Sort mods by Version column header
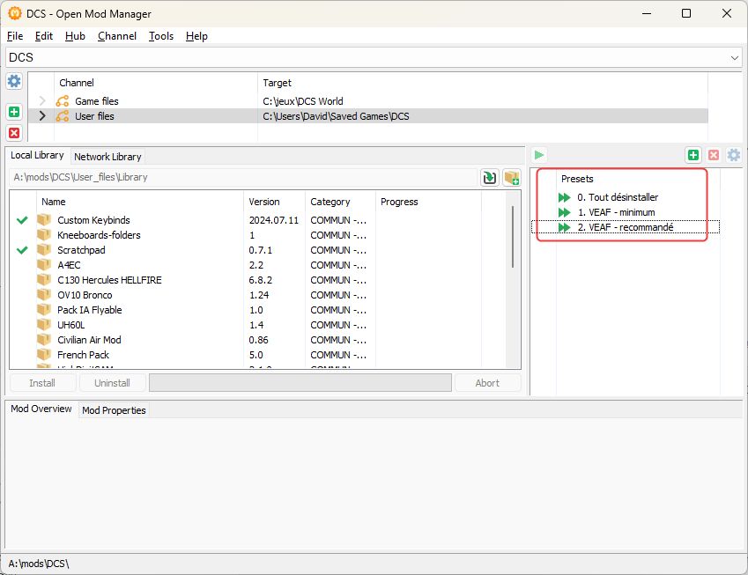The height and width of the screenshot is (575, 748). (264, 202)
